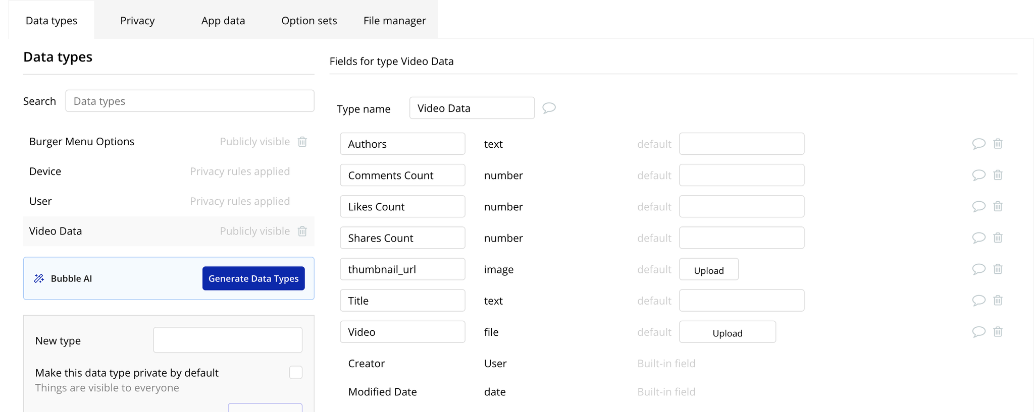Add comment on Comments Count field
This screenshot has width=1034, height=412.
pyautogui.click(x=978, y=175)
